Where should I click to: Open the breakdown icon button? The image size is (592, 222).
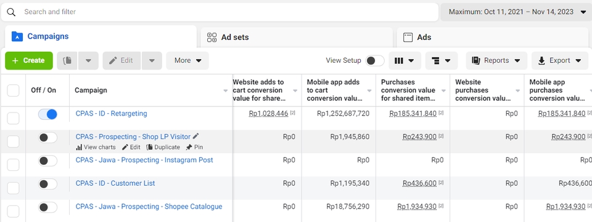click(442, 61)
